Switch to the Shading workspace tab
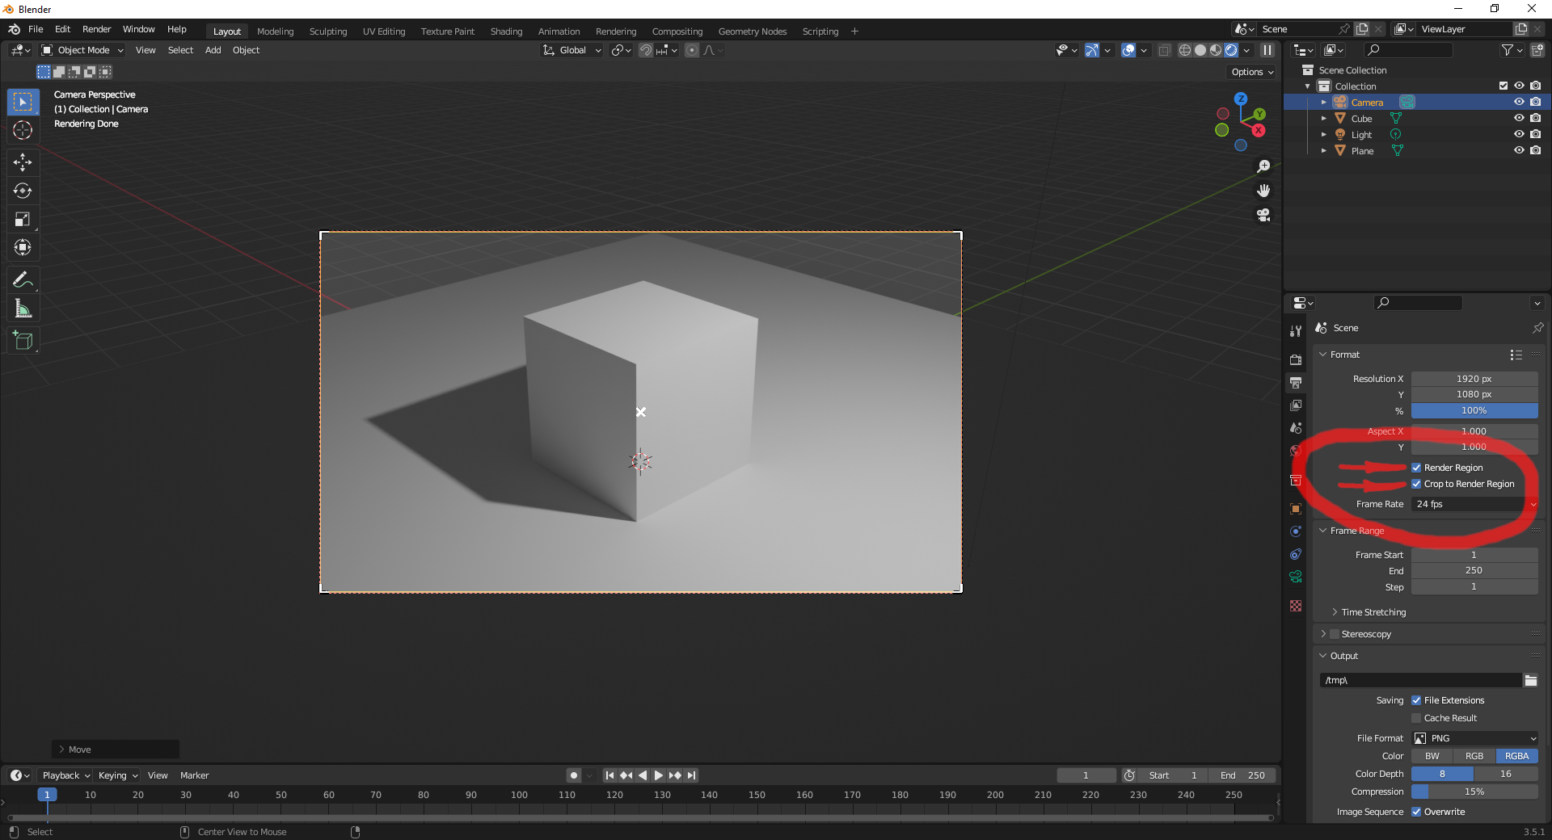 506,31
